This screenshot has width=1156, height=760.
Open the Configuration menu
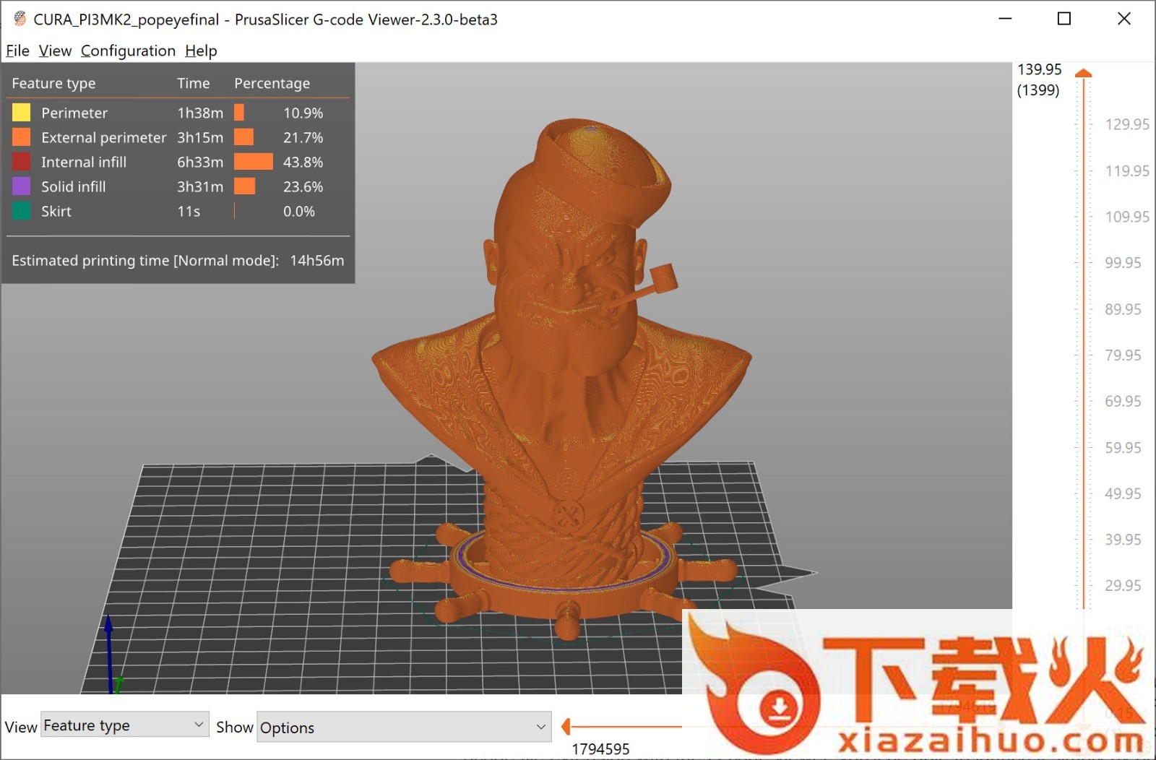[x=128, y=51]
